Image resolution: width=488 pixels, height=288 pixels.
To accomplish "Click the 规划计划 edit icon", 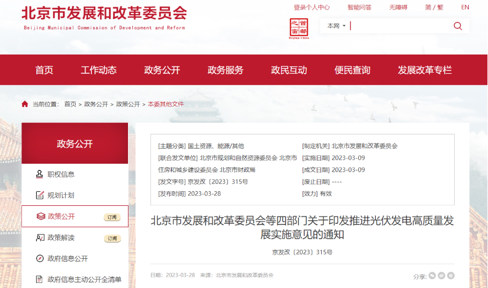I will click(x=39, y=195).
